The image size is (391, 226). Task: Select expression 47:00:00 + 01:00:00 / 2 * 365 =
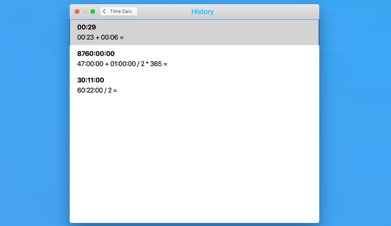coord(122,64)
